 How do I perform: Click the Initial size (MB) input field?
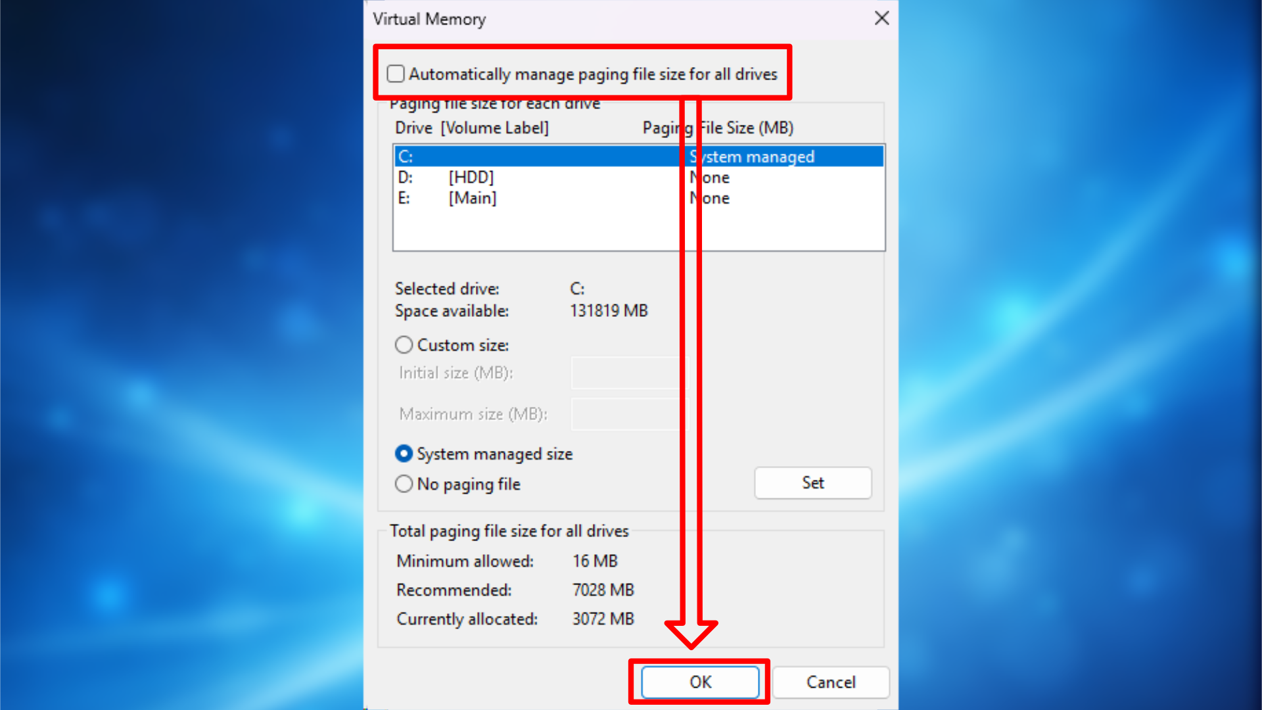[x=624, y=373]
